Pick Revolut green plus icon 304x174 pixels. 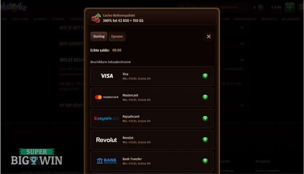205,140
